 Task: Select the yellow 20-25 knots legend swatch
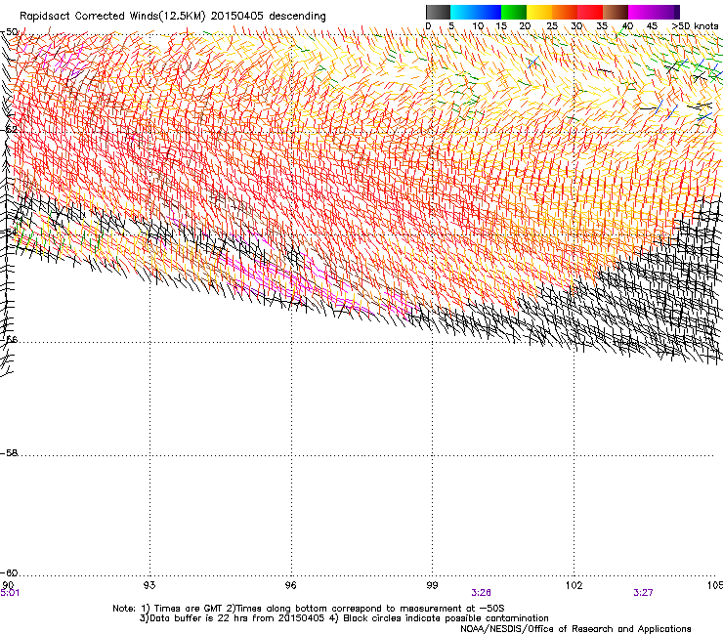click(x=539, y=12)
